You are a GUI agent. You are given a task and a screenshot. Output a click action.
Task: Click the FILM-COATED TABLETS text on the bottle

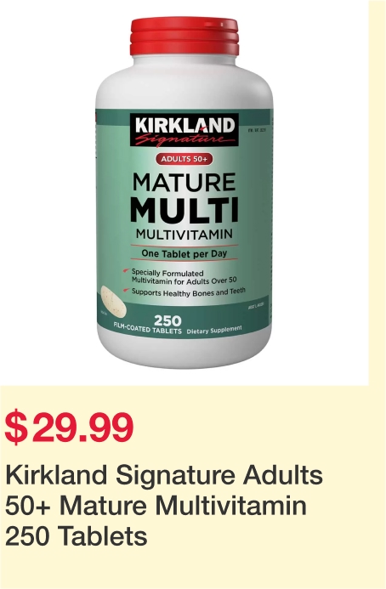(x=147, y=329)
